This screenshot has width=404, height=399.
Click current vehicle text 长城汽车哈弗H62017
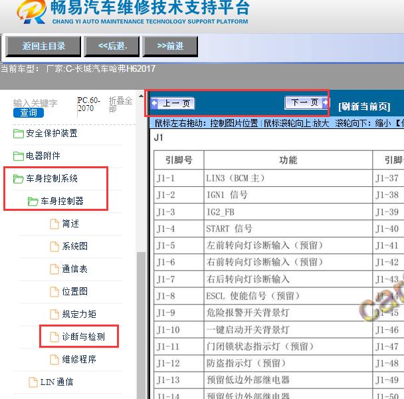pyautogui.click(x=115, y=69)
